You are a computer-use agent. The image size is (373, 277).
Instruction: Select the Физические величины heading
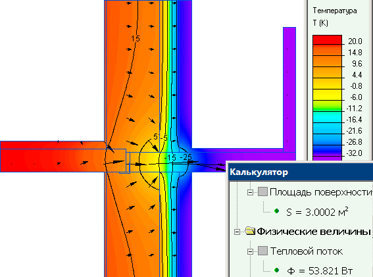pos(314,232)
